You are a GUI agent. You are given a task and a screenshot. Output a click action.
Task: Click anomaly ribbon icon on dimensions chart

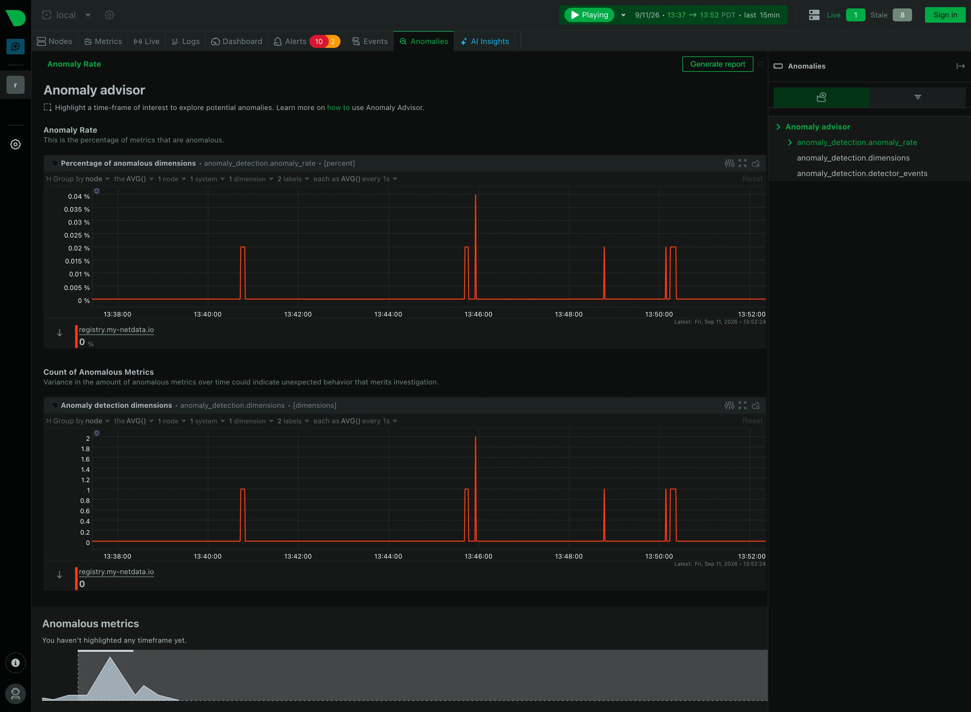point(97,433)
